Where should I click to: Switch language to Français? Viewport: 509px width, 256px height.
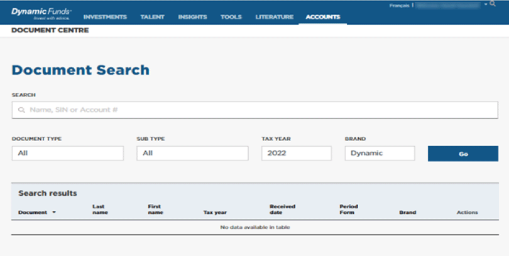[x=399, y=6]
